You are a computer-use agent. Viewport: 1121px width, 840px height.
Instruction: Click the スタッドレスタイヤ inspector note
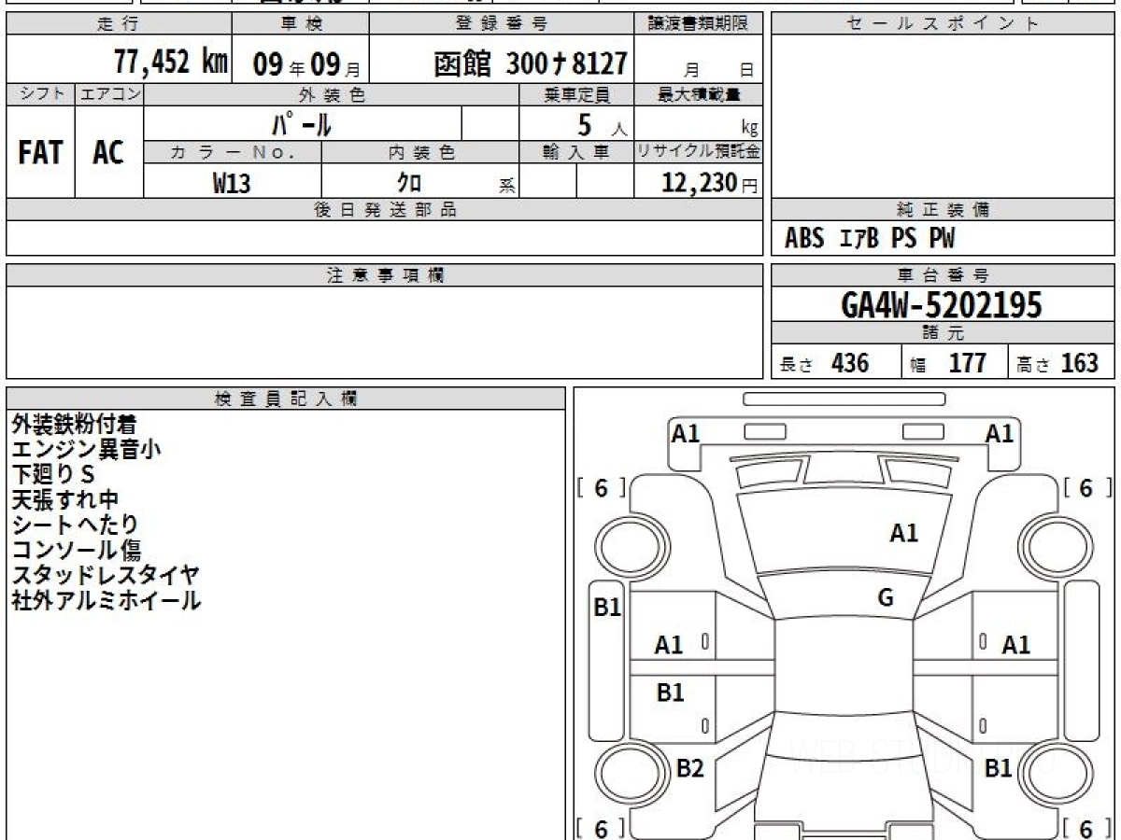105,576
